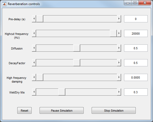Click the Wet/Dry Mix value box
Viewport: 153px width, 122px height.
(136, 92)
